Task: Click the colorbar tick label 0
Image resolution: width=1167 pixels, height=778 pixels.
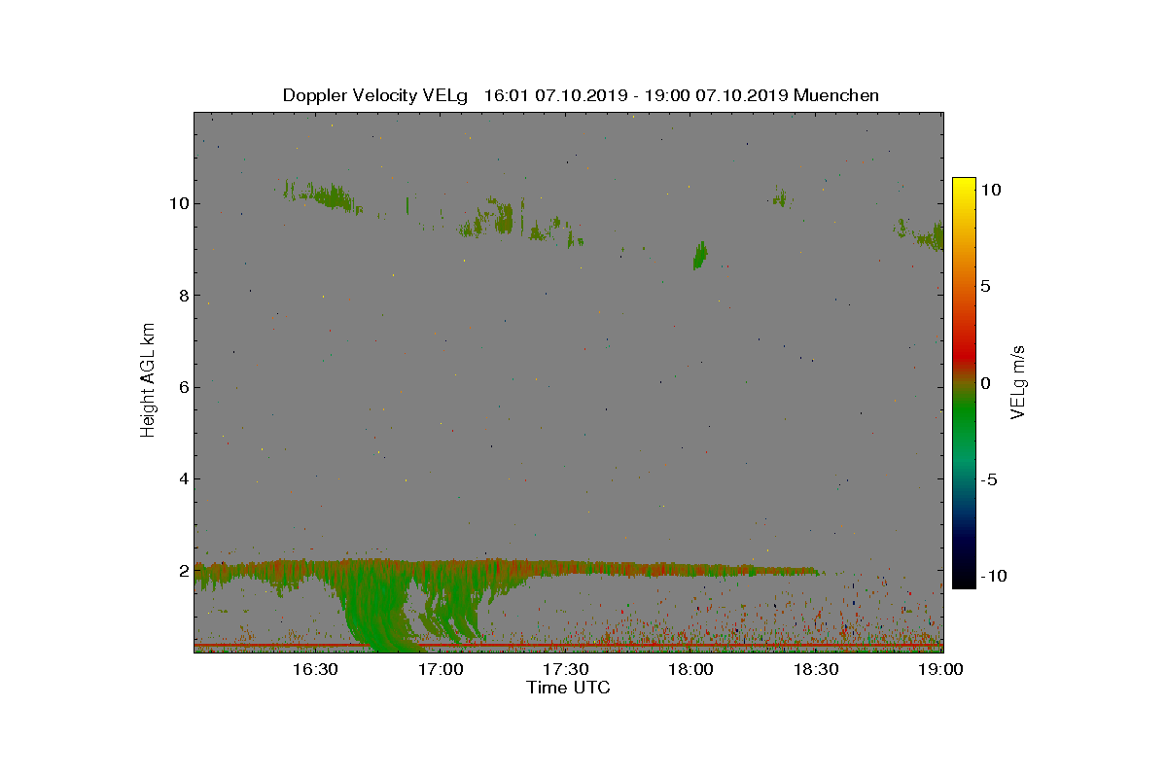Action: [986, 383]
